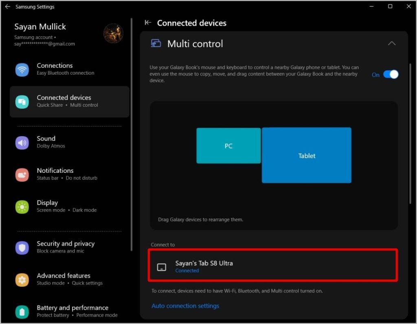Viewport: 417px width, 324px height.
Task: Click the Display green sun icon
Action: (22, 207)
